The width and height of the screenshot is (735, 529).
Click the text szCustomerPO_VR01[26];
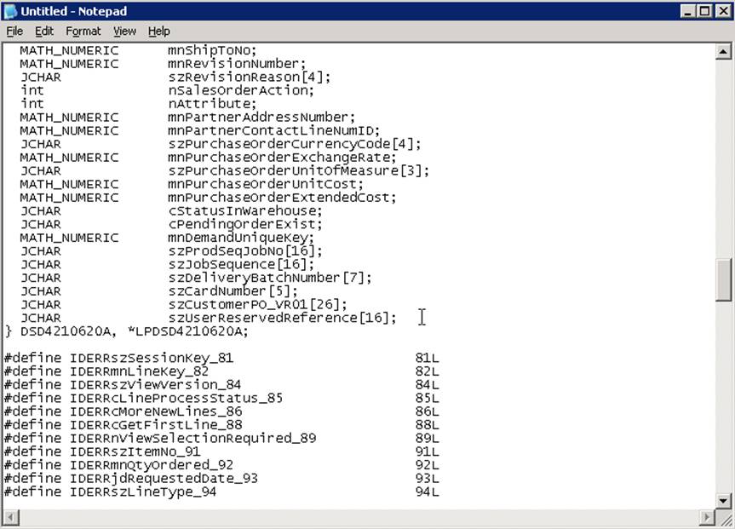click(x=257, y=304)
